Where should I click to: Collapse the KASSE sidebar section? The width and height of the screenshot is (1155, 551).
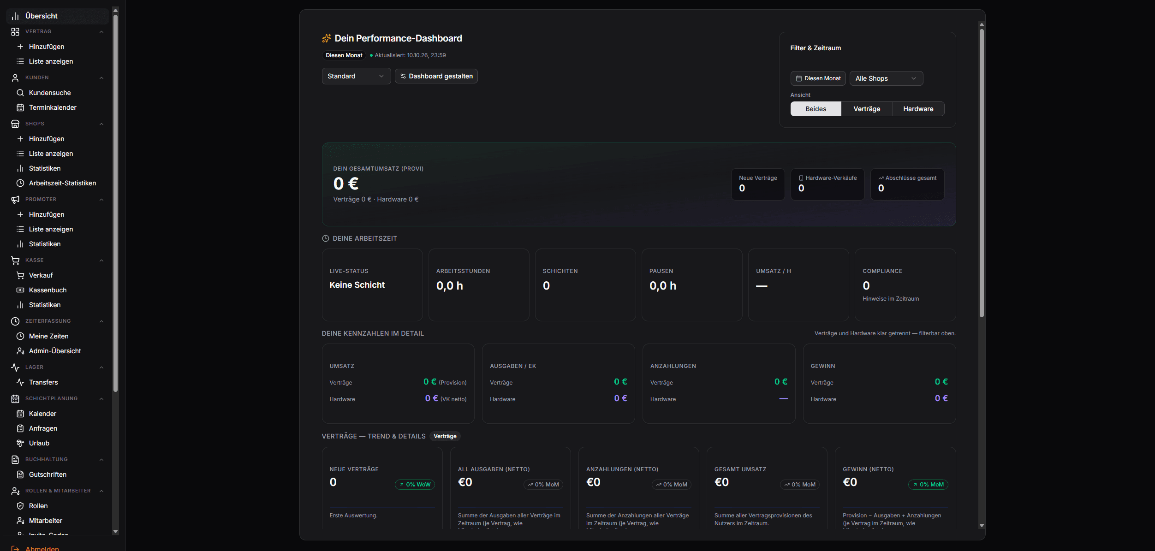pos(101,261)
